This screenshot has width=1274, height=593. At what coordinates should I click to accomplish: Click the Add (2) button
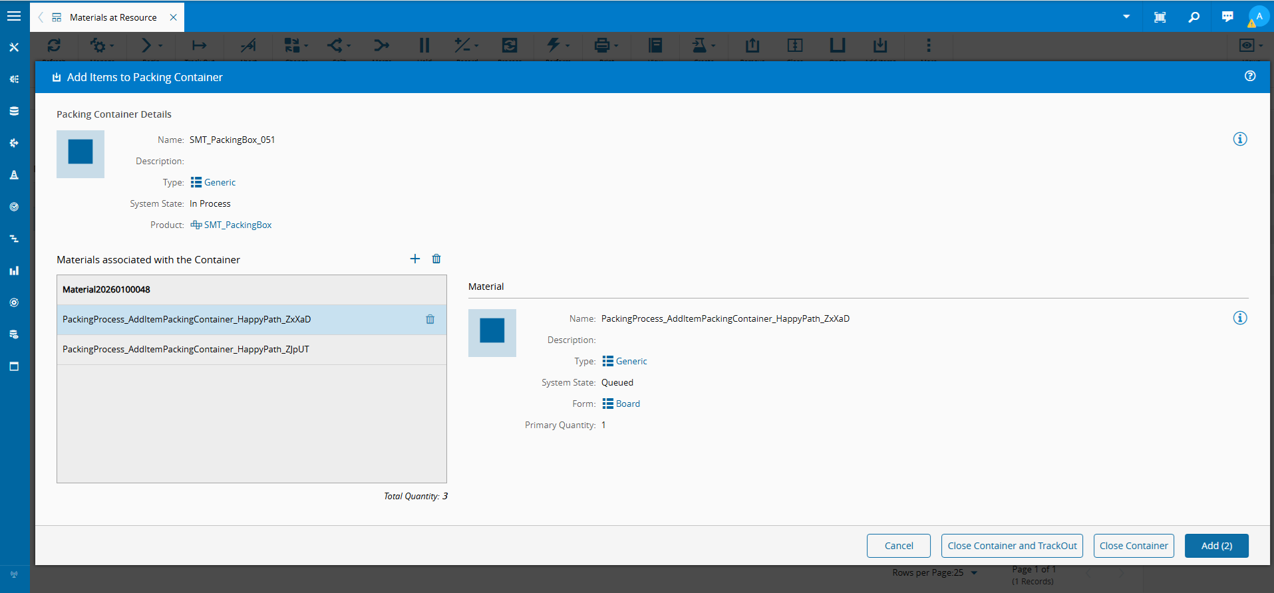pos(1216,546)
